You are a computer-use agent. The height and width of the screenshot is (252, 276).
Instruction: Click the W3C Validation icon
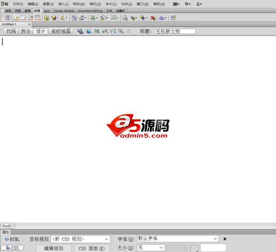pos(105,31)
